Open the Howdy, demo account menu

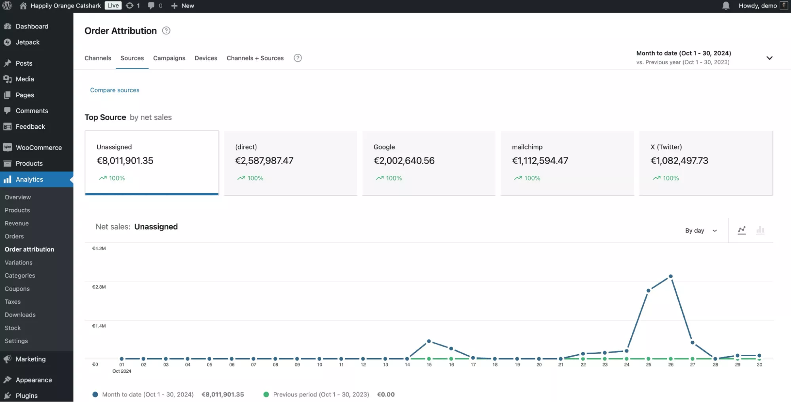click(759, 6)
